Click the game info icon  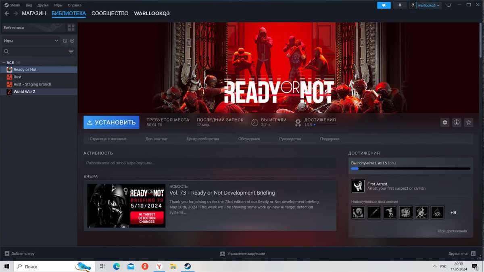pos(457,123)
